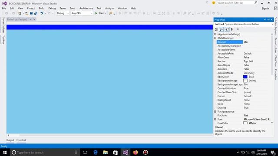The width and height of the screenshot is (278, 156).
Task: Open Firefox from the taskbar
Action: coord(136,152)
